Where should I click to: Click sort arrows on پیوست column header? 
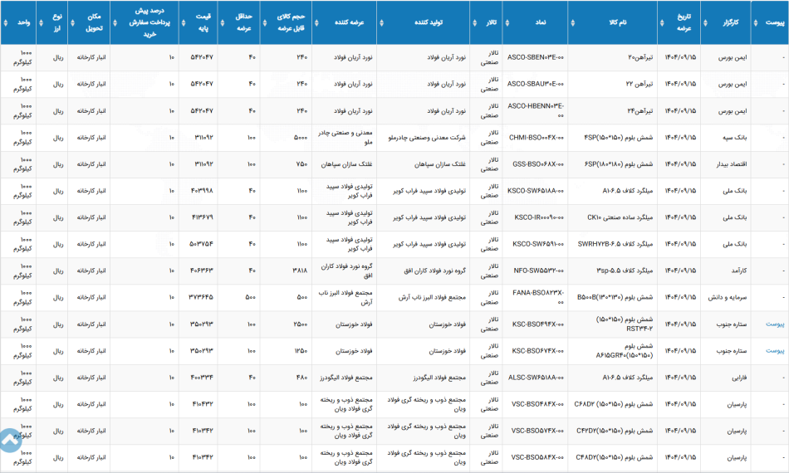755,23
